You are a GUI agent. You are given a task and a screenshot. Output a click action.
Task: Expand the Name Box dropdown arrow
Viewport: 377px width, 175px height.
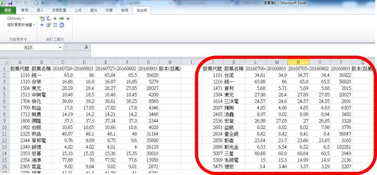tap(60, 47)
